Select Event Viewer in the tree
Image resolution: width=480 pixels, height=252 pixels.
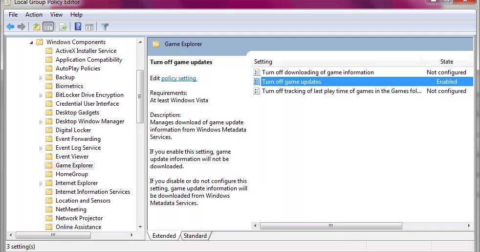72,157
